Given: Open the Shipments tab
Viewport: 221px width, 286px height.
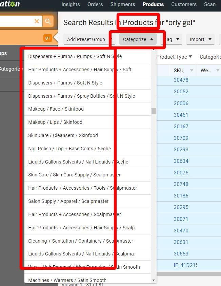Looking at the screenshot, I should point(123,4).
